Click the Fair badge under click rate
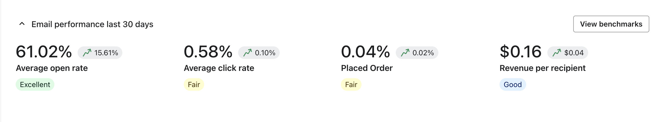Screen dimensions: 654x122 [x=194, y=84]
